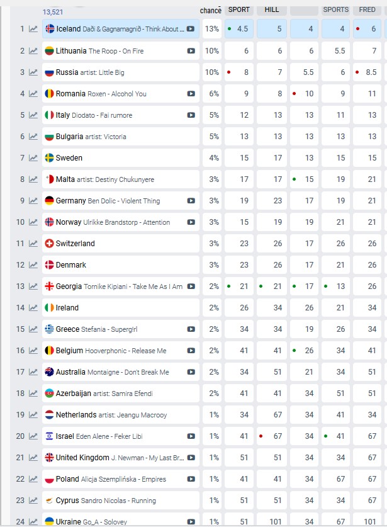The width and height of the screenshot is (387, 527).
Task: Click Netherlands' 67 odds under HILL
Action: tap(272, 415)
